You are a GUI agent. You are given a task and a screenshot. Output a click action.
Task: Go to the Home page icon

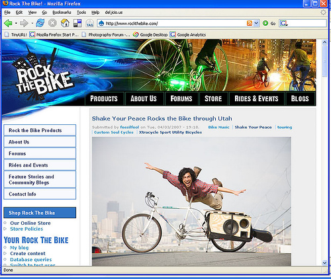[65, 23]
